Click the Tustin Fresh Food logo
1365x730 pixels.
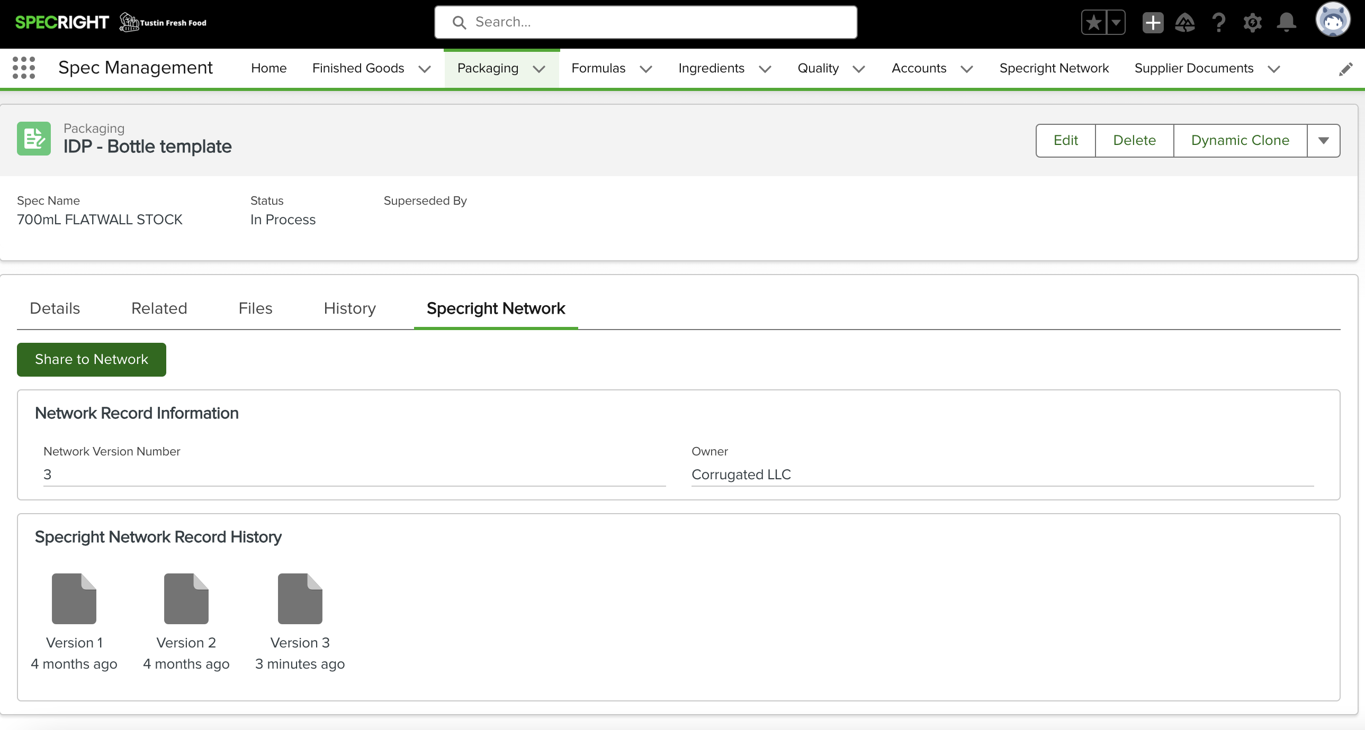click(x=163, y=22)
